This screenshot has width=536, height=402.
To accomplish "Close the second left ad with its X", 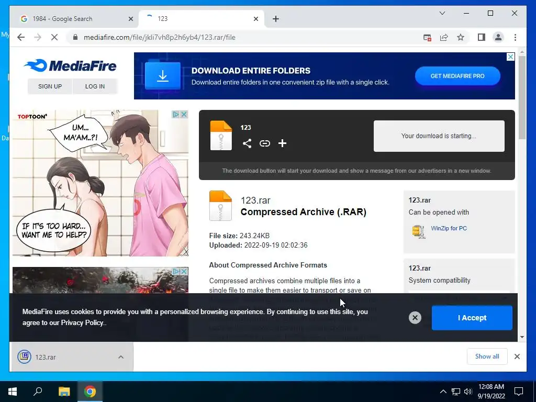I will point(184,272).
